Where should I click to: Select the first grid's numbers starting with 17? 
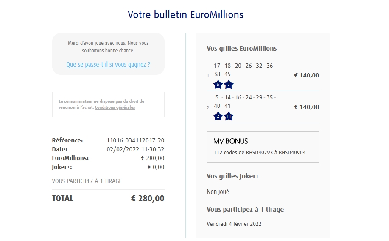(x=244, y=70)
